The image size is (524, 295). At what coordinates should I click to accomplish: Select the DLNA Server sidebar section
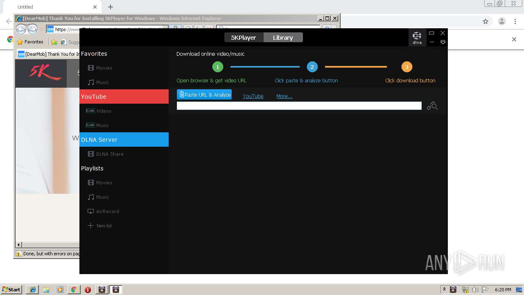(x=124, y=140)
